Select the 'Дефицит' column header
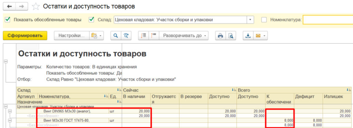Screen dimensions: 353x128 [308, 99]
